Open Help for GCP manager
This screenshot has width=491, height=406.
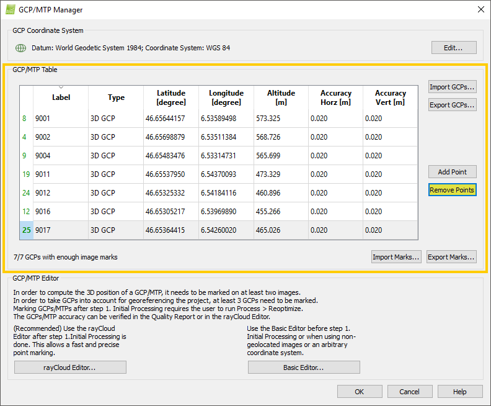[x=460, y=392]
